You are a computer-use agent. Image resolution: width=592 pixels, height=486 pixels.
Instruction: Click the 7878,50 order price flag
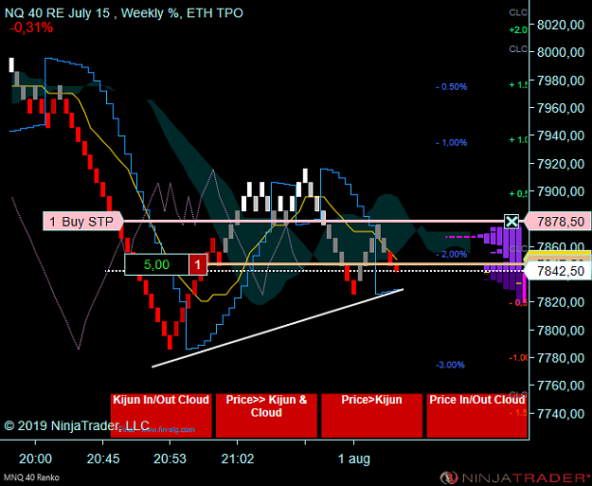[560, 222]
